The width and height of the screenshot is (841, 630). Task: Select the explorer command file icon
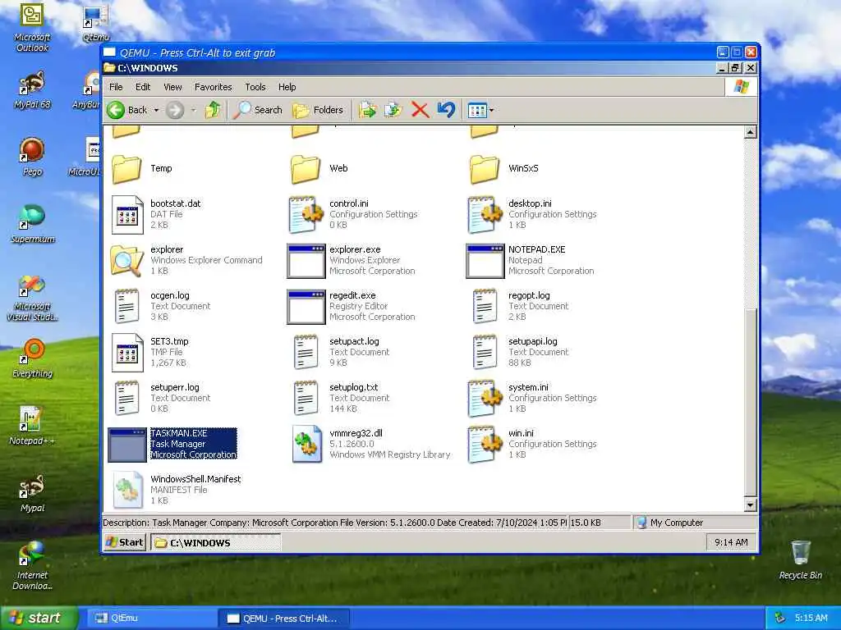[126, 260]
